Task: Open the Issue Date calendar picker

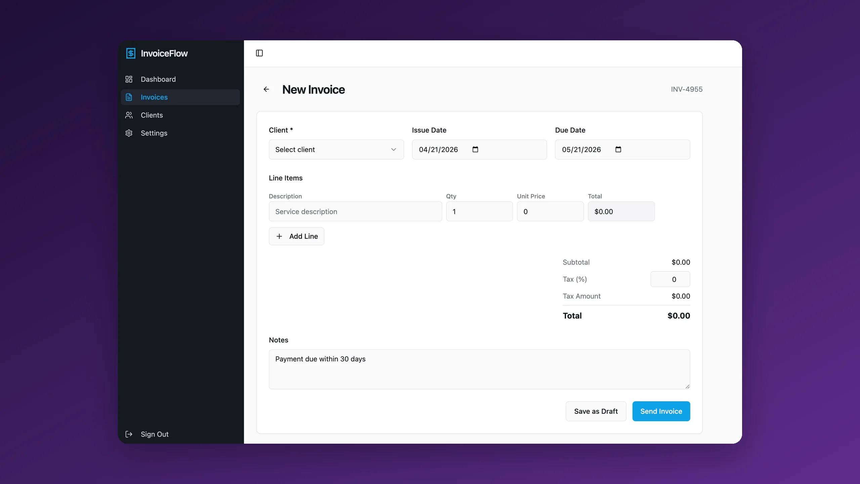Action: coord(475,149)
